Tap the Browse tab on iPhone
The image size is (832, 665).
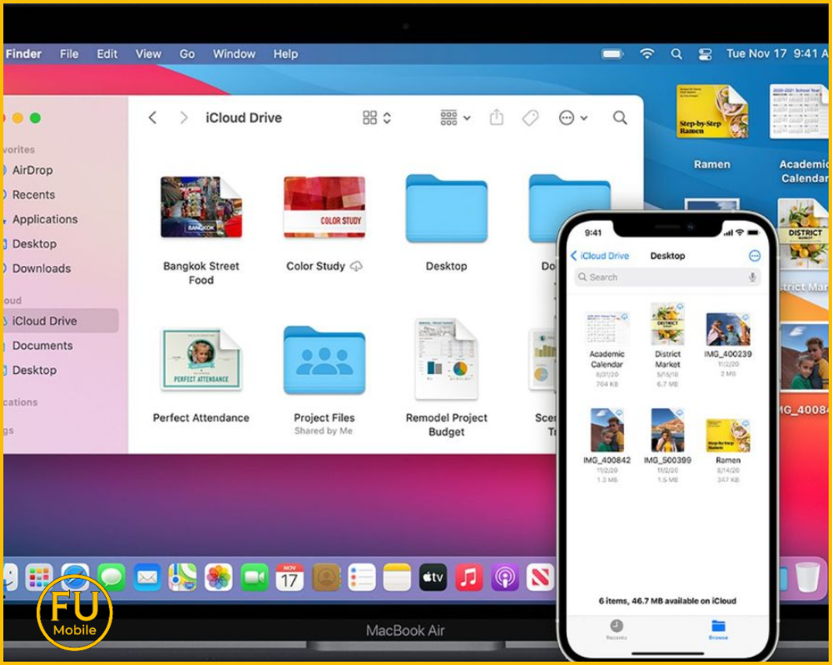pos(717,628)
